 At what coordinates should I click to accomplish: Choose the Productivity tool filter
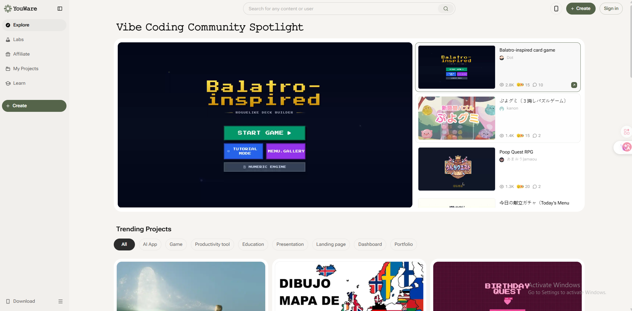click(212, 244)
